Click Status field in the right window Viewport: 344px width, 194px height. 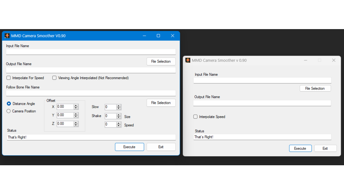[262, 137]
